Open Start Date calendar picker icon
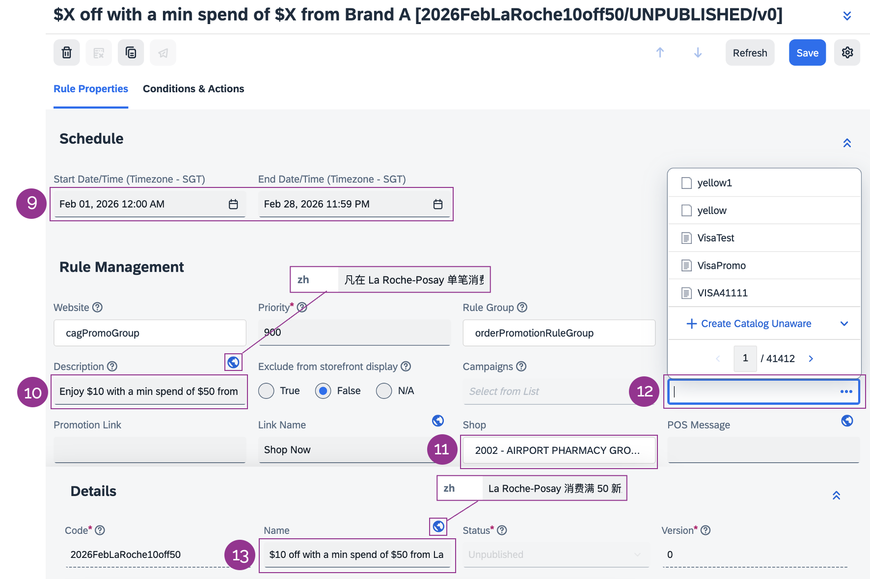 (233, 204)
